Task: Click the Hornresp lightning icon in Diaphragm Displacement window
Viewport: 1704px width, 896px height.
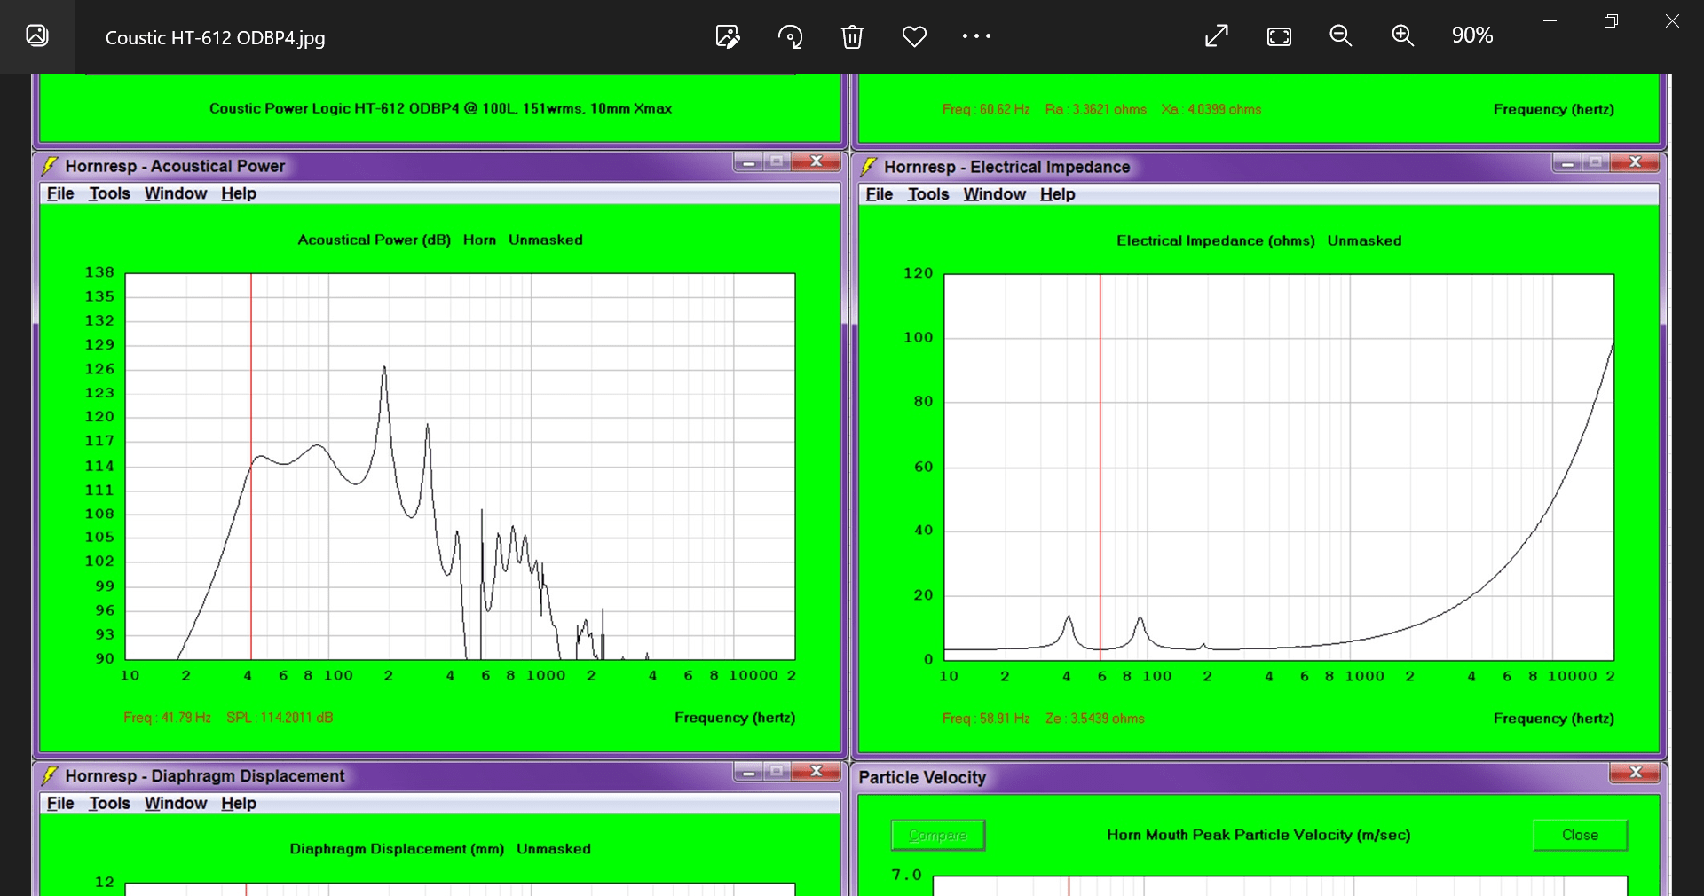Action: 51,775
